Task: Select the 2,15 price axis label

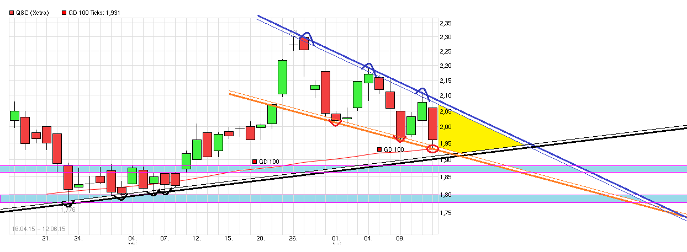Action: tap(446, 81)
